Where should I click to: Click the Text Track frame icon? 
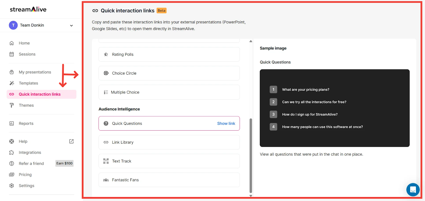click(106, 161)
